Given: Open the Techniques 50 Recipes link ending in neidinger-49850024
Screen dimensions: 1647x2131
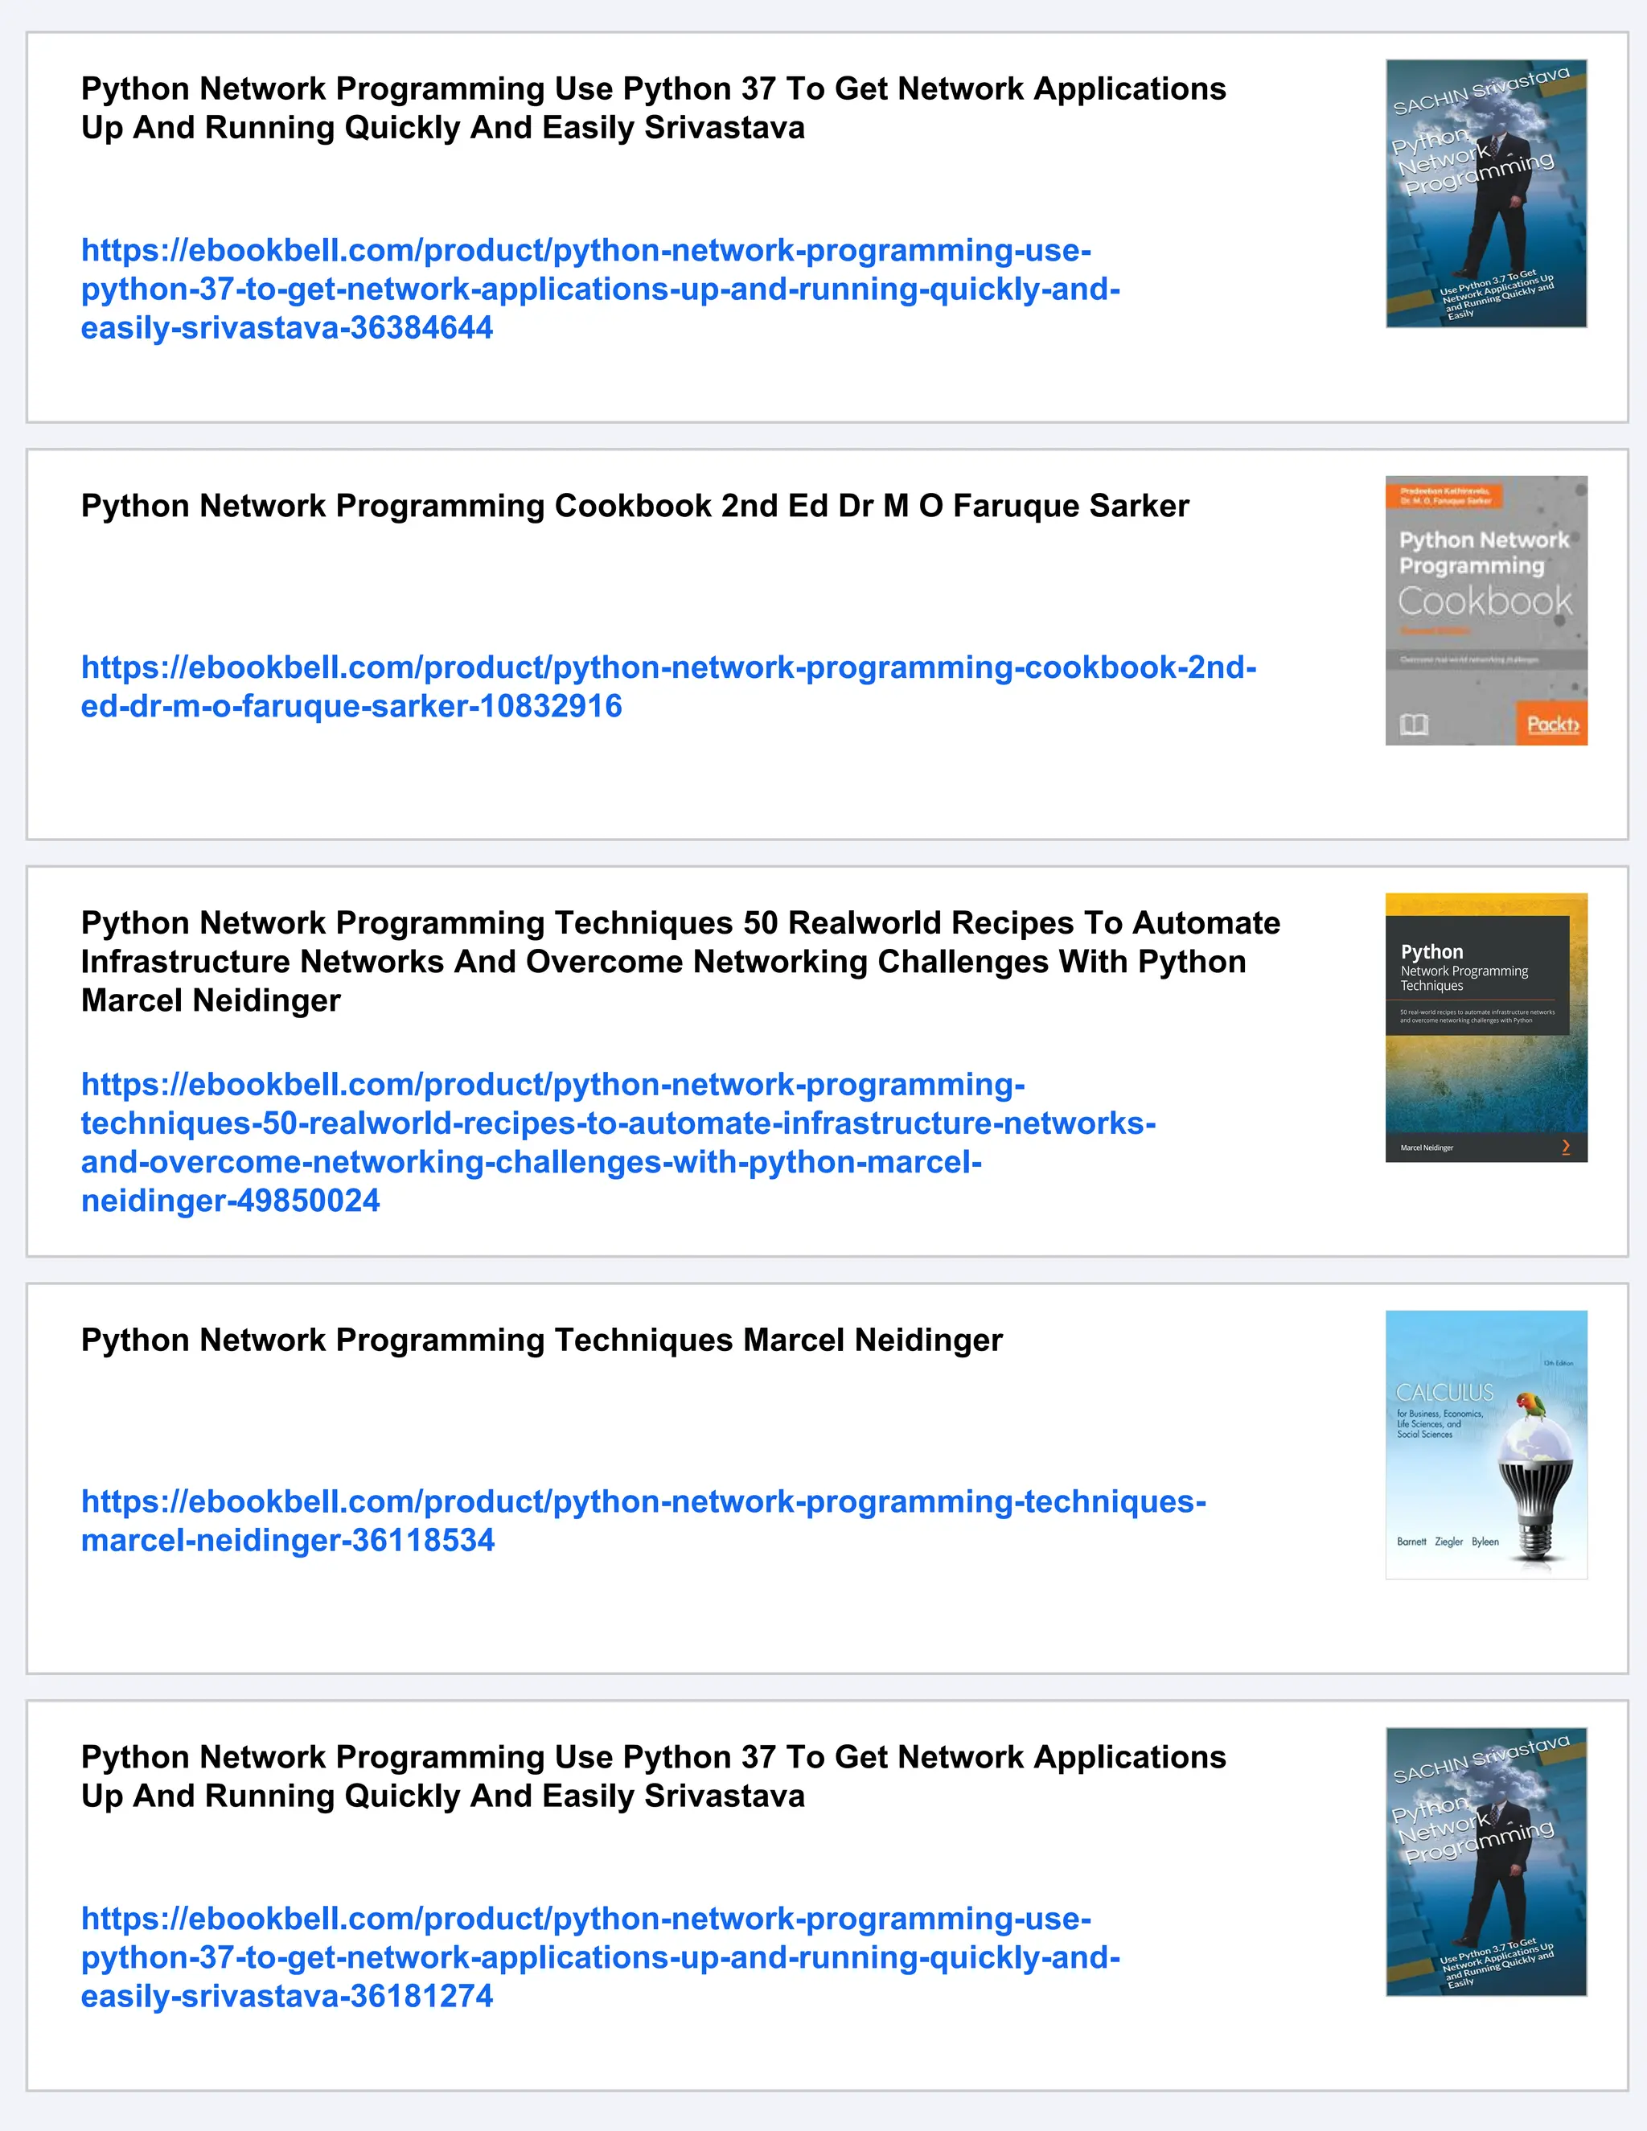Looking at the screenshot, I should click(x=618, y=1143).
